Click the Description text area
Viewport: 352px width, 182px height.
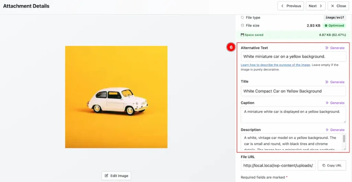(x=292, y=142)
